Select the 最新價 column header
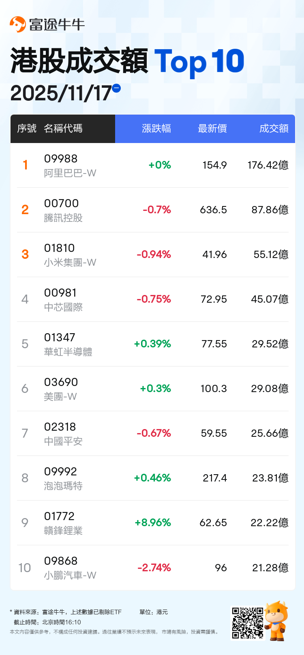 tap(212, 129)
